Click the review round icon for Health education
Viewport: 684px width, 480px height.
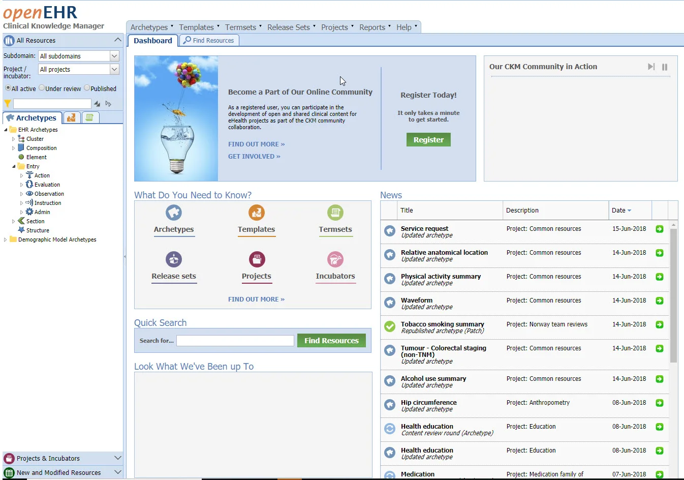click(x=390, y=429)
